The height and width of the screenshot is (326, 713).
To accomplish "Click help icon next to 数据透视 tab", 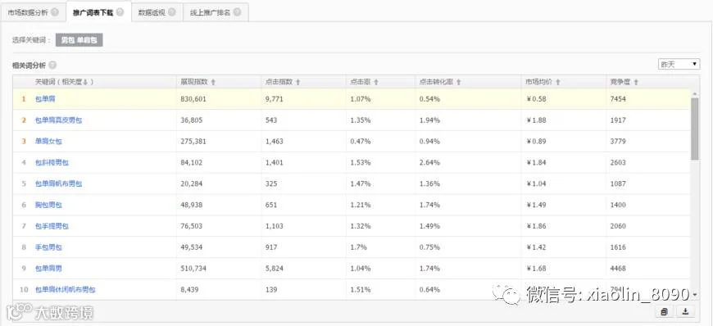I will coord(171,12).
